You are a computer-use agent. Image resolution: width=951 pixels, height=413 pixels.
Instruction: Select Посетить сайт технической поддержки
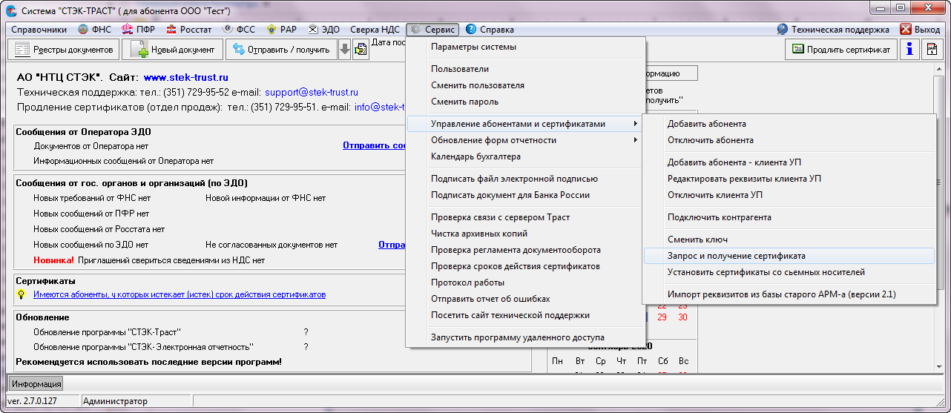click(526, 315)
